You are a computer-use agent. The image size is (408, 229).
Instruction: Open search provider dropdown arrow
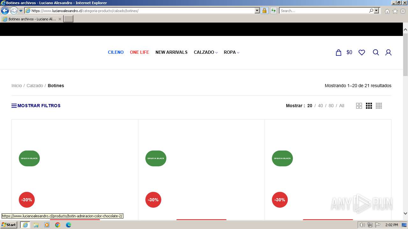click(376, 10)
